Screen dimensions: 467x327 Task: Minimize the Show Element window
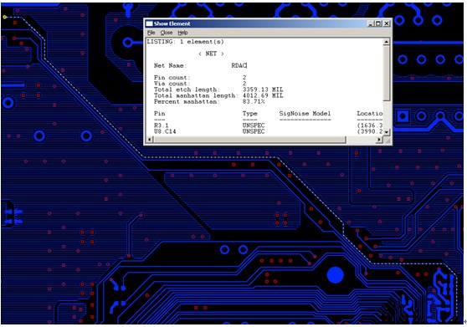pyautogui.click(x=371, y=23)
